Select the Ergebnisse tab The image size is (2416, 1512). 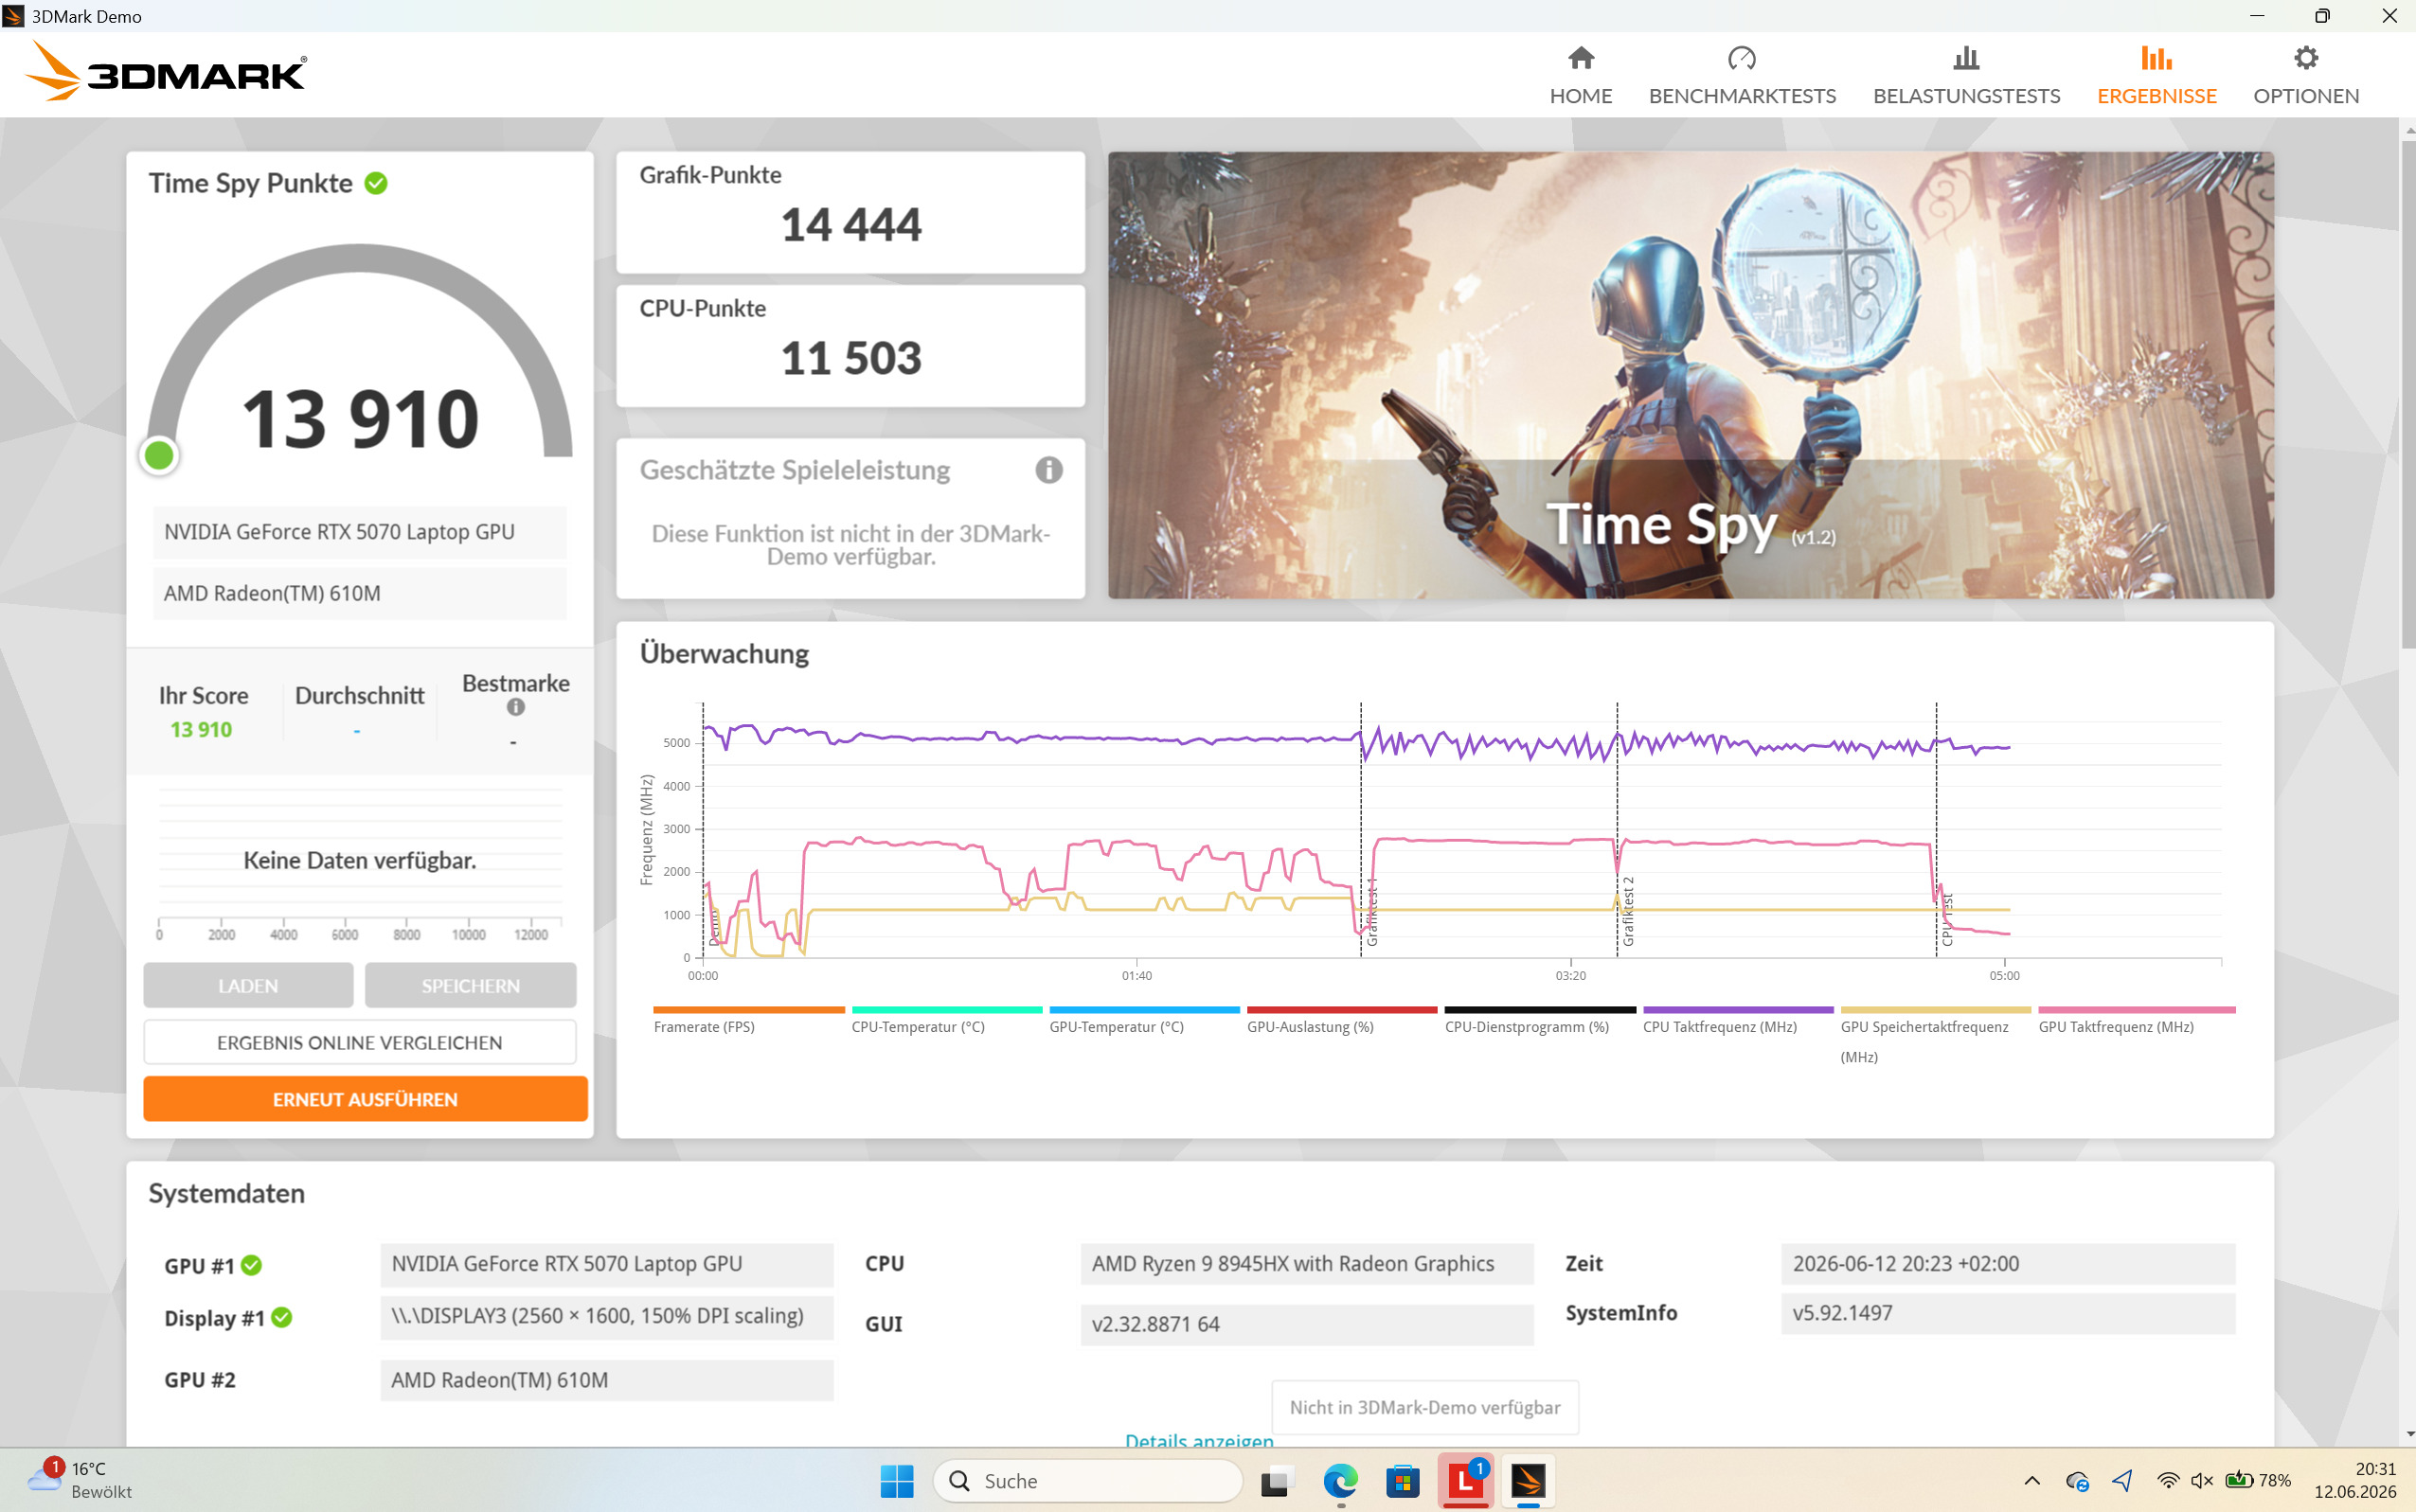[x=2156, y=75]
